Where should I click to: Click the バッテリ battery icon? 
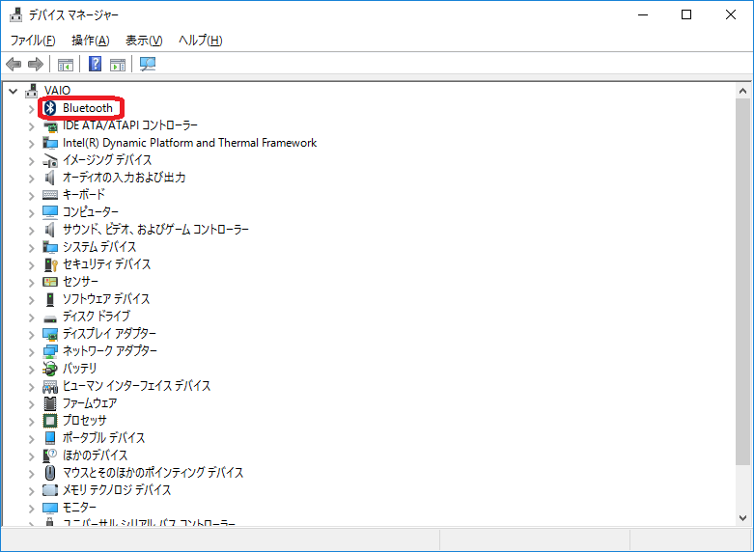tap(50, 369)
